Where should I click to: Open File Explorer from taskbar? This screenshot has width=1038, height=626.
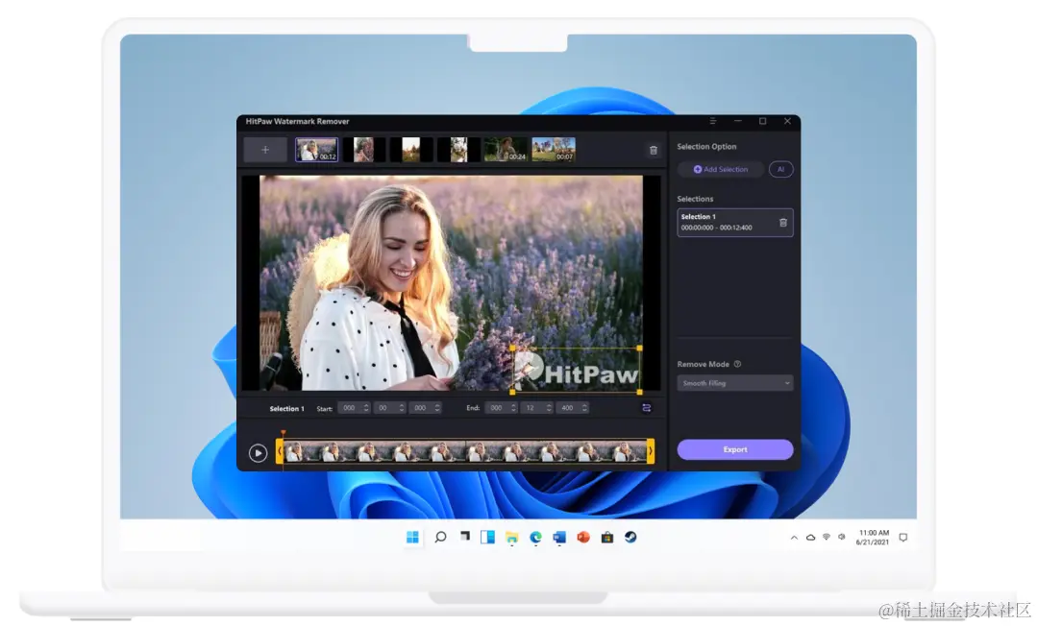coord(511,538)
